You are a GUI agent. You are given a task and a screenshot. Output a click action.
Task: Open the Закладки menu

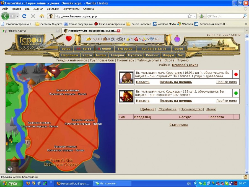pyautogui.click(x=53, y=9)
